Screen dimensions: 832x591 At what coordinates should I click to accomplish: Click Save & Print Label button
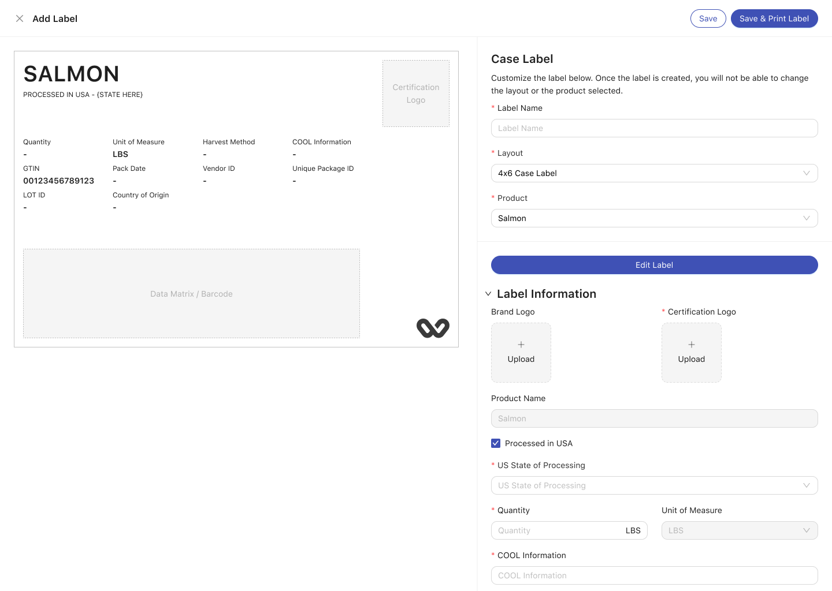[x=774, y=18]
